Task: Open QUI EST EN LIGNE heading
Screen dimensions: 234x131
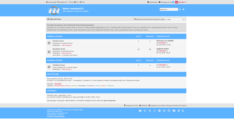Action: (x=53, y=74)
